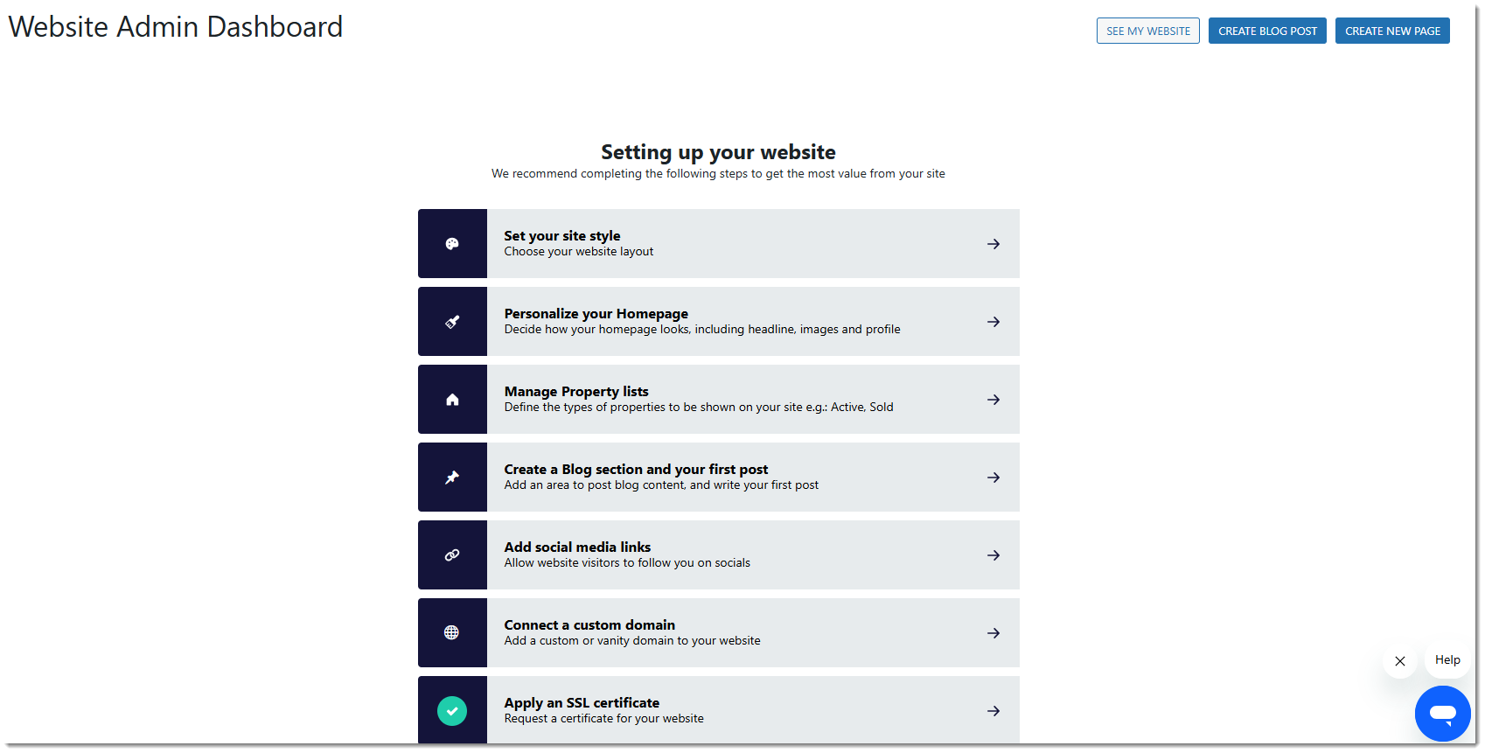Viewport: 1485px width, 753px height.
Task: Dismiss the Help bubble with the X
Action: pos(1400,661)
